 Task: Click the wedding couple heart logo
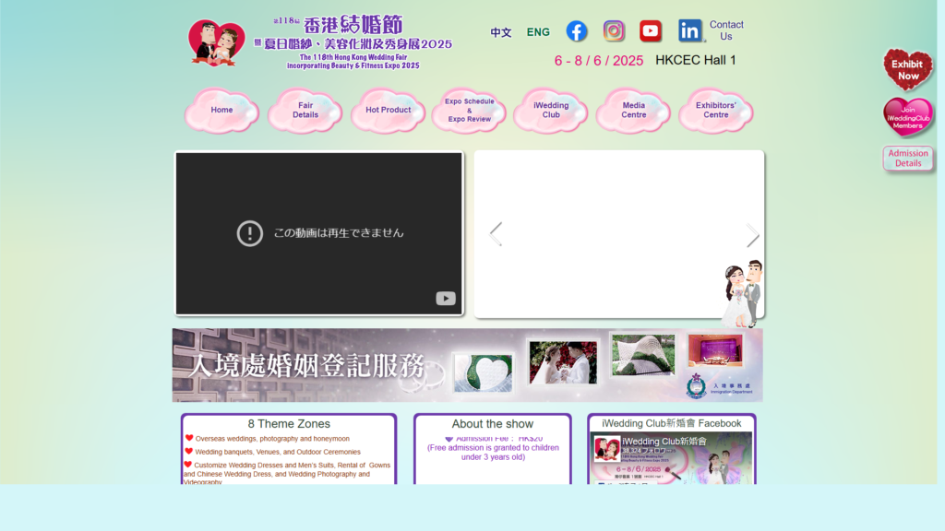[x=217, y=42]
